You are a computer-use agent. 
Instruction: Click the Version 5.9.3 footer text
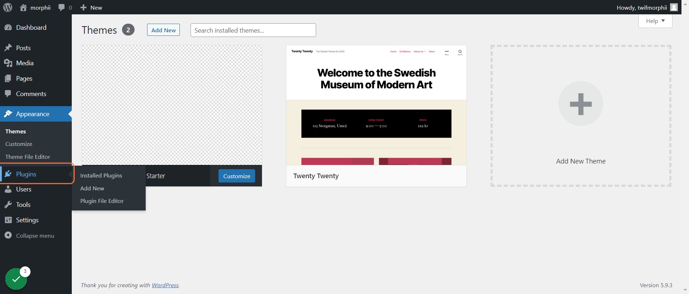click(x=656, y=285)
